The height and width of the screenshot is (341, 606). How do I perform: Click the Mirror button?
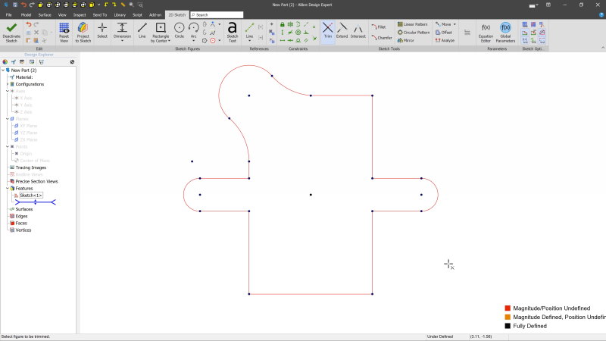coord(405,40)
